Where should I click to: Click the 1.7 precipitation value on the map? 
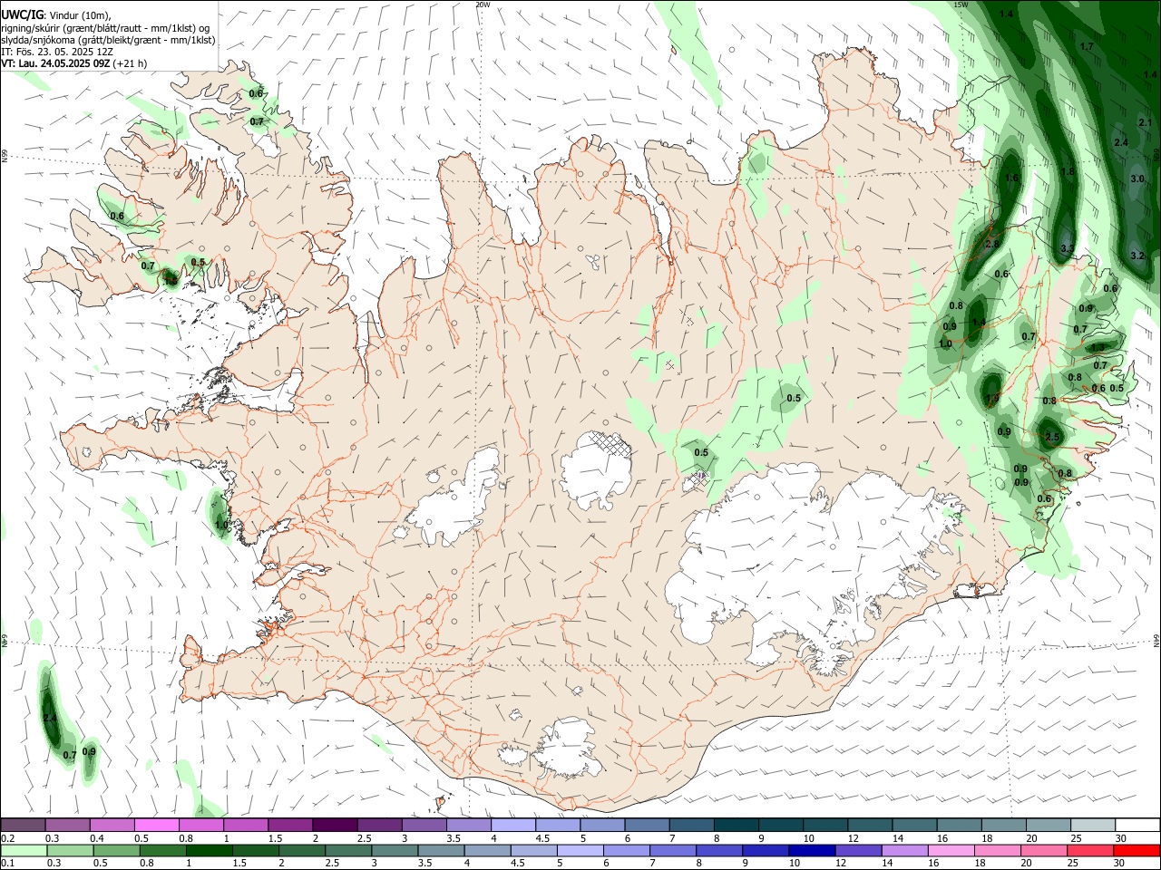pyautogui.click(x=1087, y=46)
